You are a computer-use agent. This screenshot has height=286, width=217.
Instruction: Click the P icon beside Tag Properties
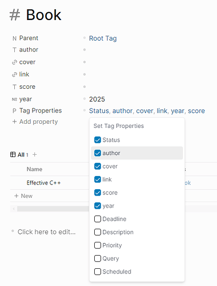[x=14, y=111]
